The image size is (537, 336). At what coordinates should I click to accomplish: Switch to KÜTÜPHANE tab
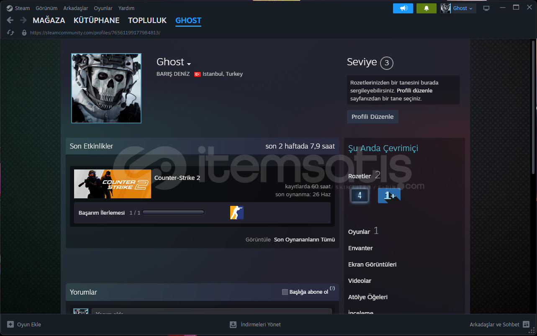point(97,20)
